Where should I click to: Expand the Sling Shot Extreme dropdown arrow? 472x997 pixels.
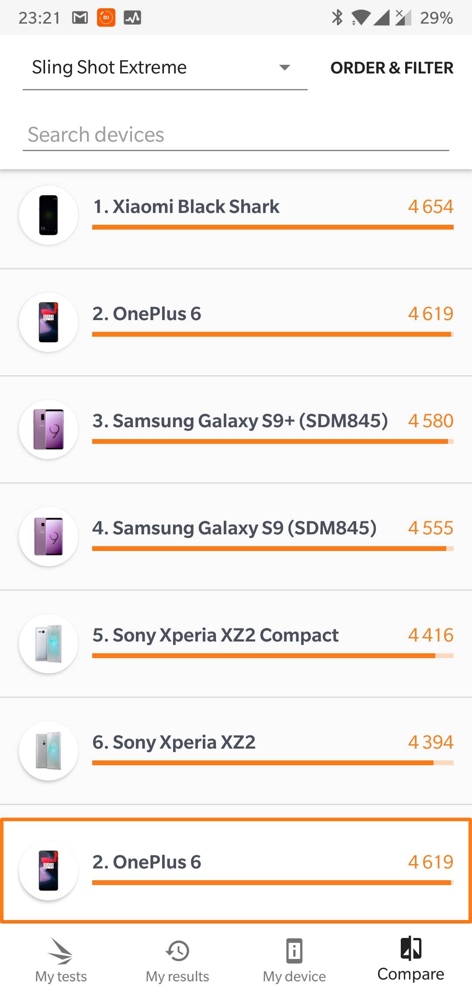[x=285, y=67]
